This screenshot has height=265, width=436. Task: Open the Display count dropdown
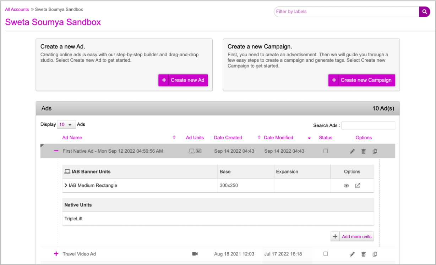pyautogui.click(x=65, y=125)
